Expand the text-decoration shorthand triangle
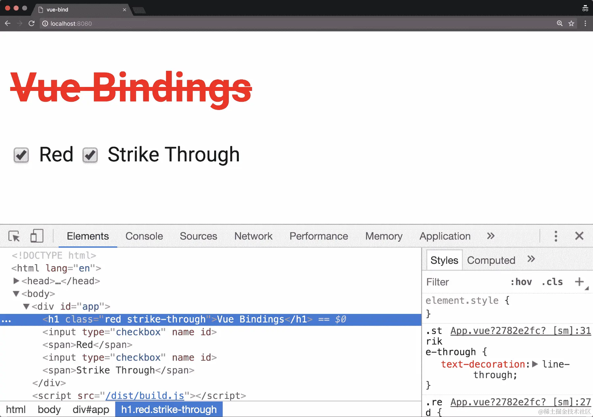 (535, 364)
